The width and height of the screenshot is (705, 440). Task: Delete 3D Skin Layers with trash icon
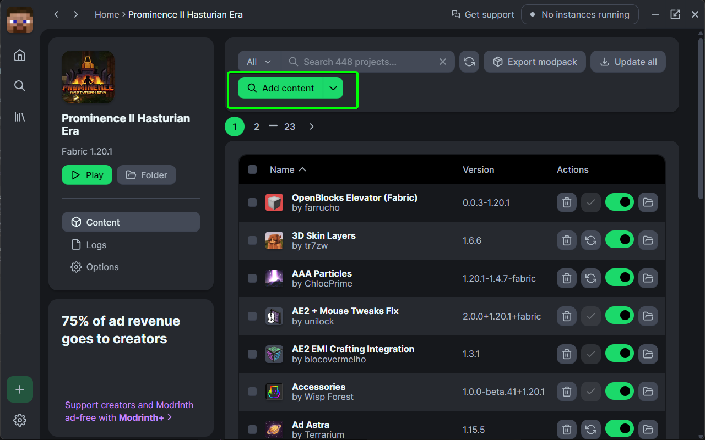(x=566, y=240)
